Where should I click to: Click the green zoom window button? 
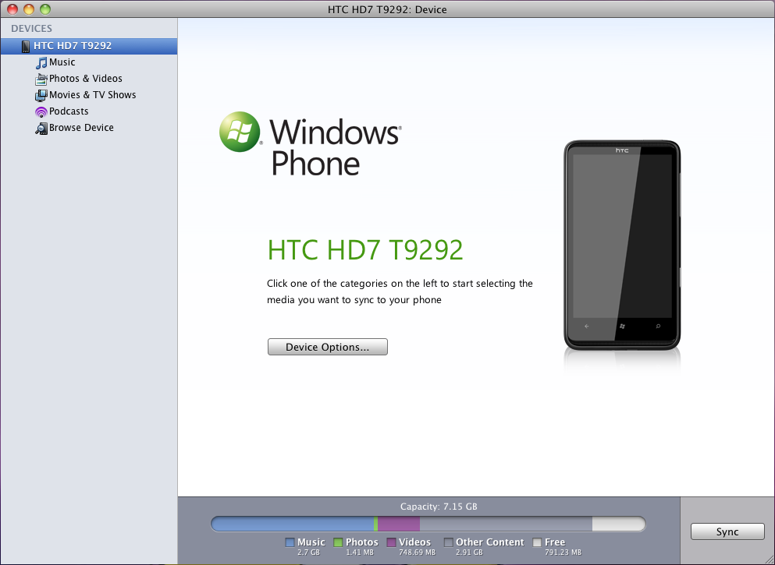point(45,9)
